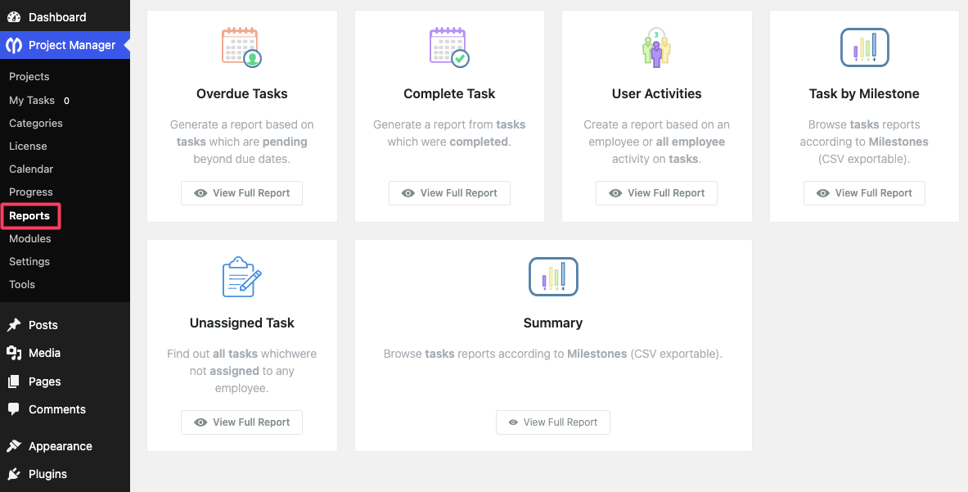Viewport: 968px width, 492px height.
Task: Click eye icon in Summary button
Action: 514,422
